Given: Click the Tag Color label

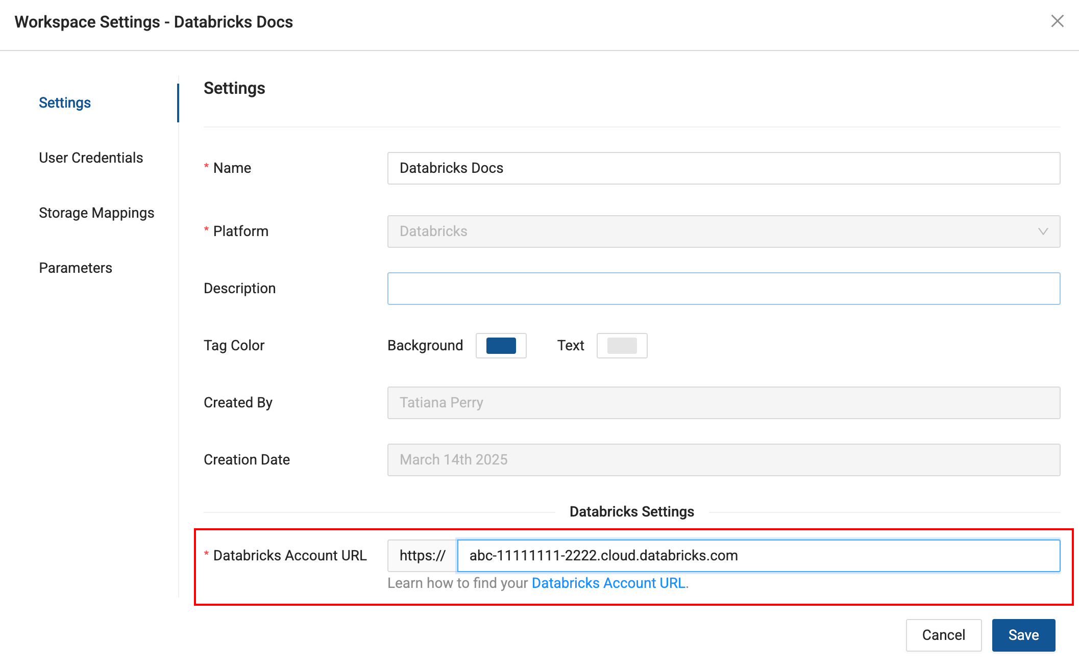Looking at the screenshot, I should 234,345.
